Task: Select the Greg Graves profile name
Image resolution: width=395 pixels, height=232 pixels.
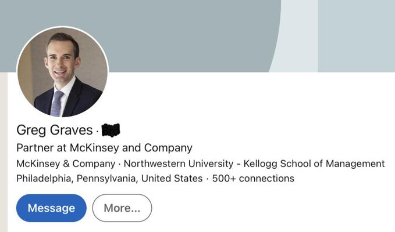Action: pyautogui.click(x=55, y=130)
